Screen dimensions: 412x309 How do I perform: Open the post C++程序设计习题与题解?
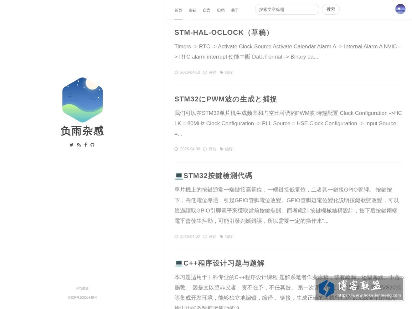point(219,263)
